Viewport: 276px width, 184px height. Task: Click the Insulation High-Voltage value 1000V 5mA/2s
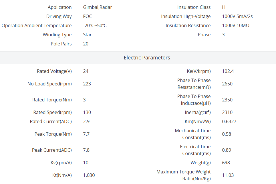(x=237, y=17)
